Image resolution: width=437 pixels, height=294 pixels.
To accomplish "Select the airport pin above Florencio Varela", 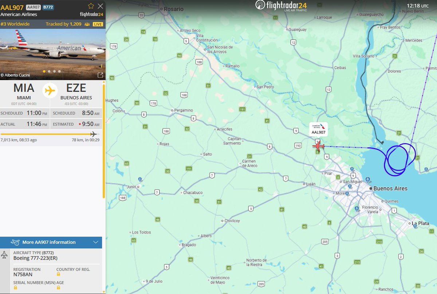I will click(x=357, y=209).
